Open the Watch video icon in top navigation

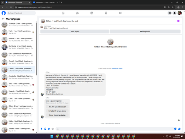click(92, 13)
